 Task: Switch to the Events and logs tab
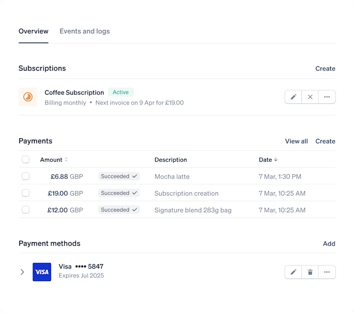pos(85,31)
